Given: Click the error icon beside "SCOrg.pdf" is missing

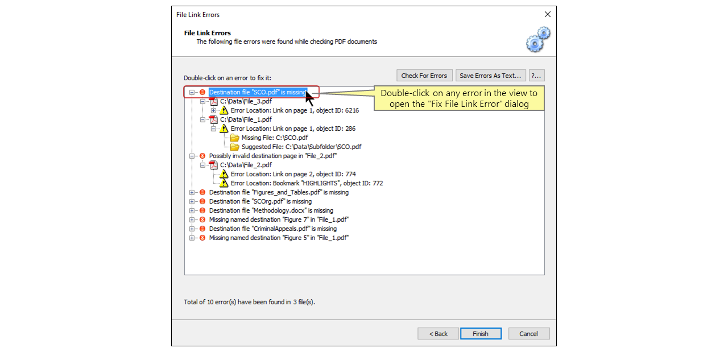Looking at the screenshot, I should 202,201.
